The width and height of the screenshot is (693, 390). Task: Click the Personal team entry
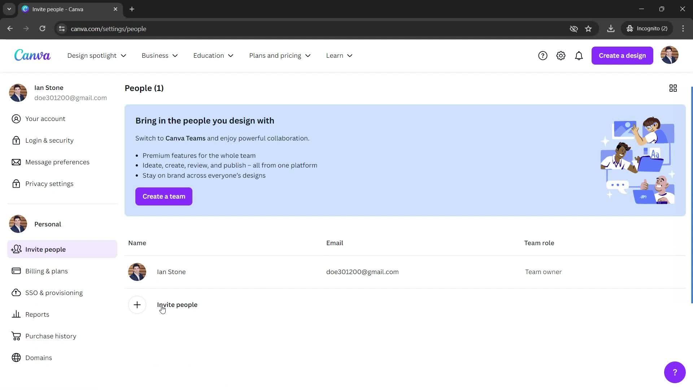click(62, 224)
